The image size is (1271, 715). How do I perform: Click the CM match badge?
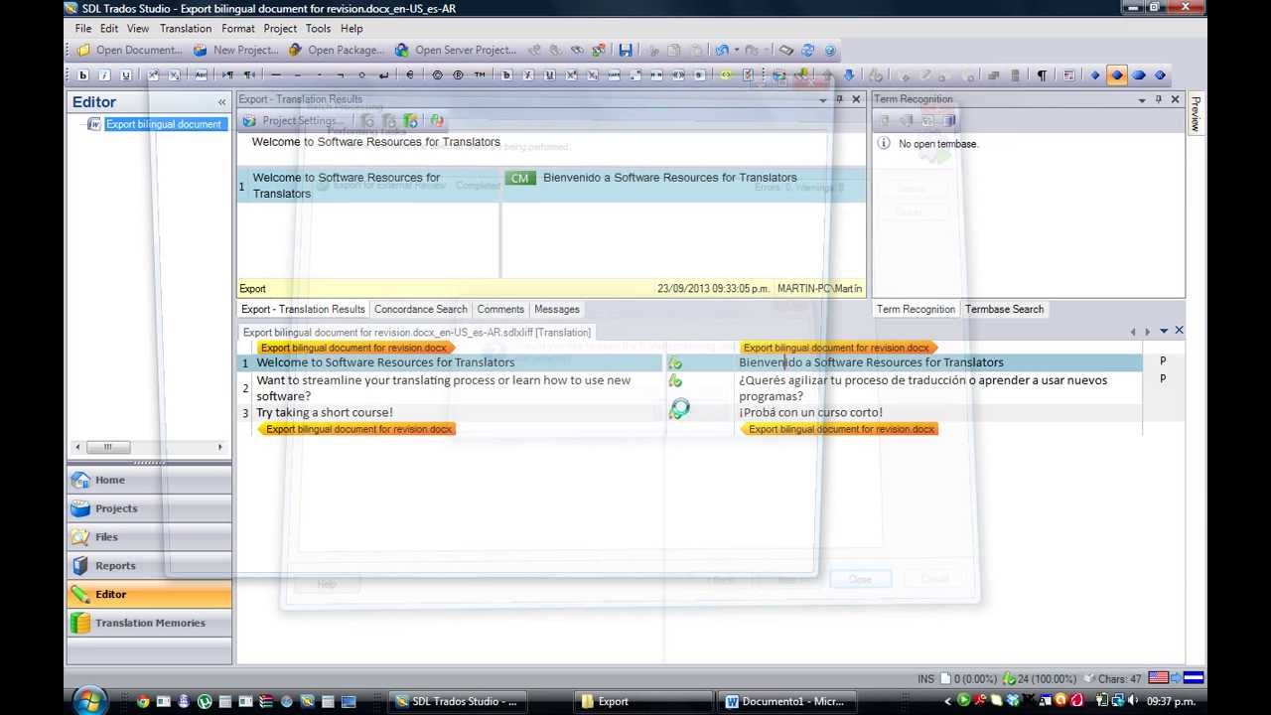pyautogui.click(x=520, y=178)
